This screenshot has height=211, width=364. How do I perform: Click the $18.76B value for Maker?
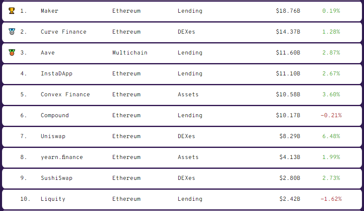[x=288, y=11]
